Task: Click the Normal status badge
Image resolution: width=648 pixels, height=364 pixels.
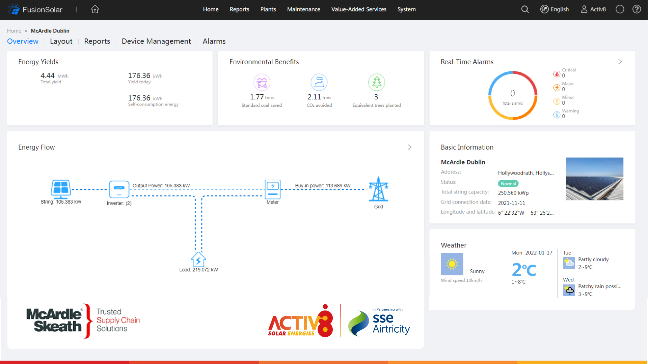Action: pyautogui.click(x=508, y=184)
